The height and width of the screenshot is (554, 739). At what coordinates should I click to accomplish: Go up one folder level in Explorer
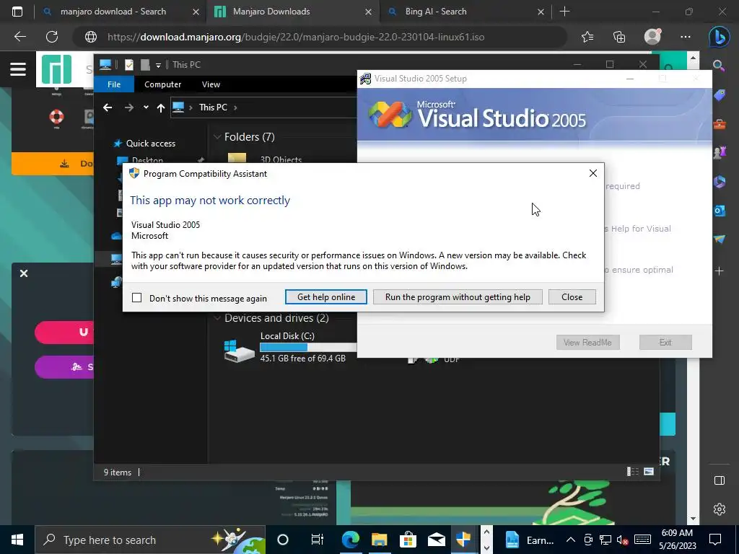click(161, 108)
